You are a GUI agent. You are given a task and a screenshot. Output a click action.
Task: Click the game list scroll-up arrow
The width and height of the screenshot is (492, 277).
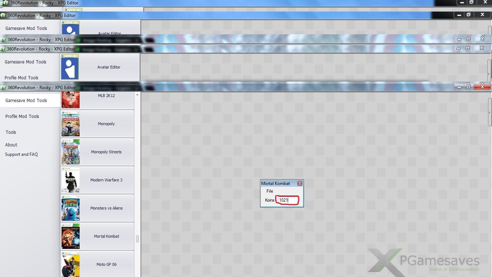137,95
